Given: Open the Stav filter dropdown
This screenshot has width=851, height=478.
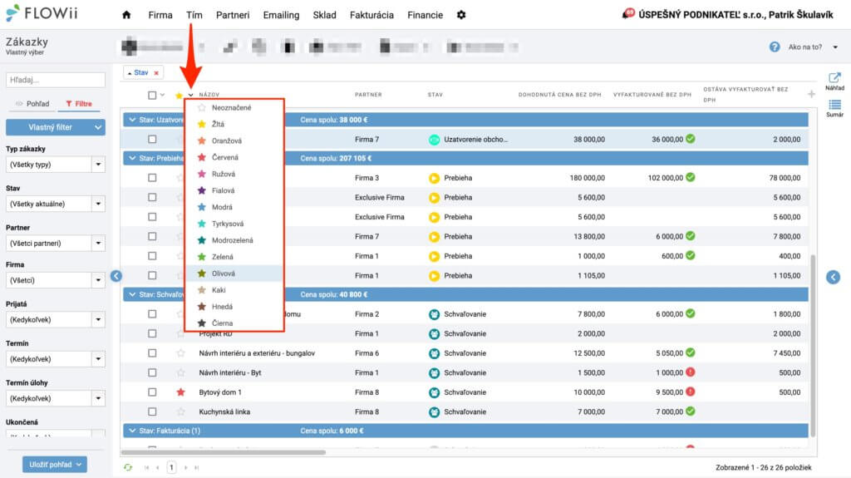Looking at the screenshot, I should 56,204.
